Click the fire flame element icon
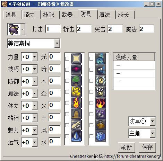The image size is (163, 161). (76, 103)
